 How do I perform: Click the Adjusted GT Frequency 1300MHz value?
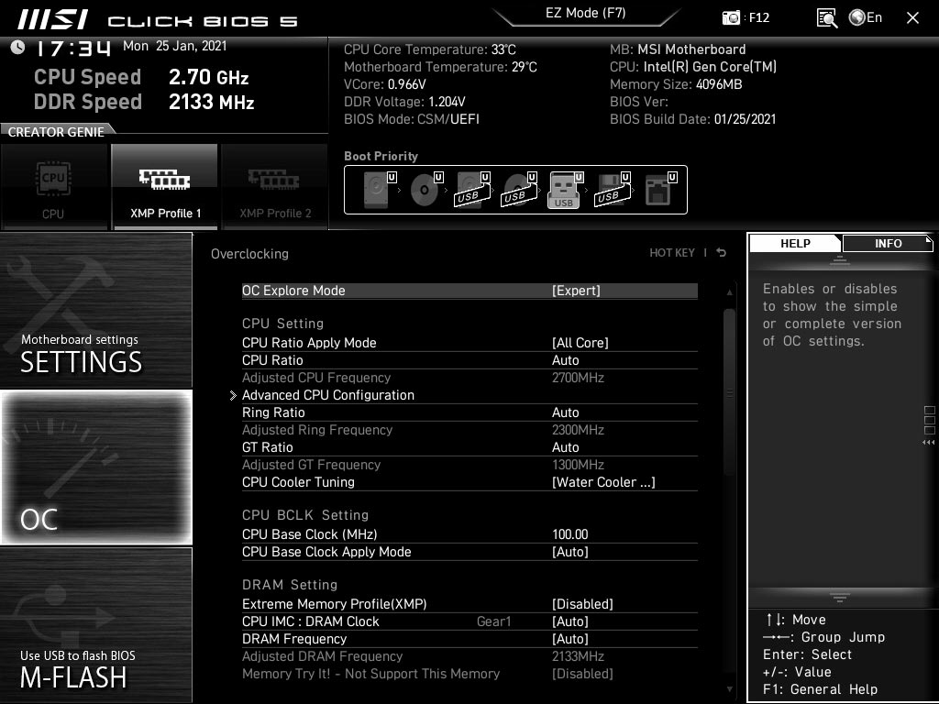tap(578, 465)
